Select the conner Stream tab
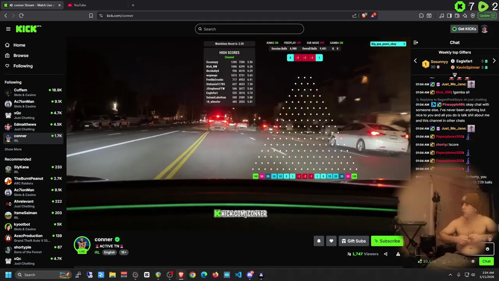 (x=32, y=5)
